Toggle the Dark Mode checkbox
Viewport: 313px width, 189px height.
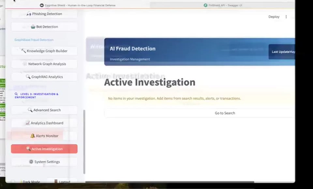(x=13, y=182)
